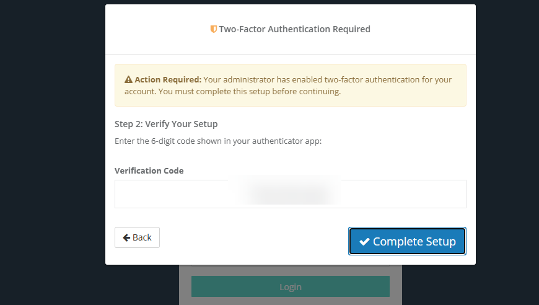Click the empty space between Back and Complete Setup

254,239
